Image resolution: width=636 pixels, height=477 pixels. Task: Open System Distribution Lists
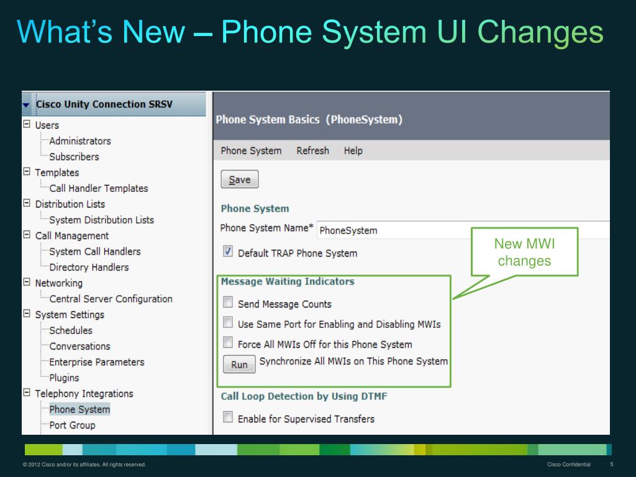(102, 220)
